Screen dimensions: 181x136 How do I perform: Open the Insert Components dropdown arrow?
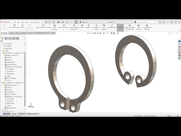click(x=14, y=30)
